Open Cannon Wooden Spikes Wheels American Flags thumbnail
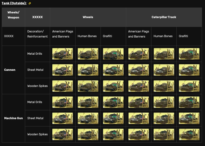 (x=62, y=86)
